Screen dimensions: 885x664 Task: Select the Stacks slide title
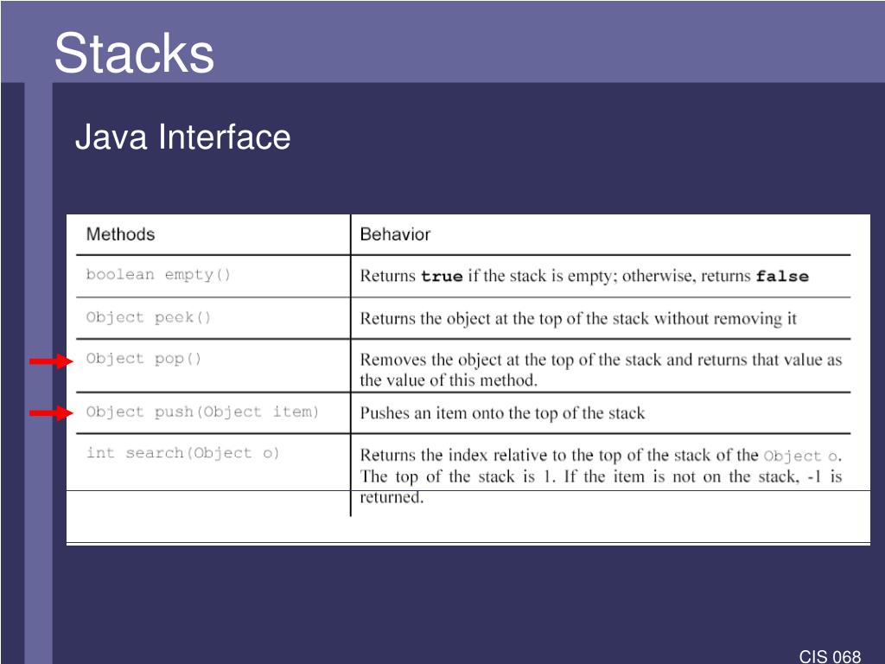coord(134,53)
